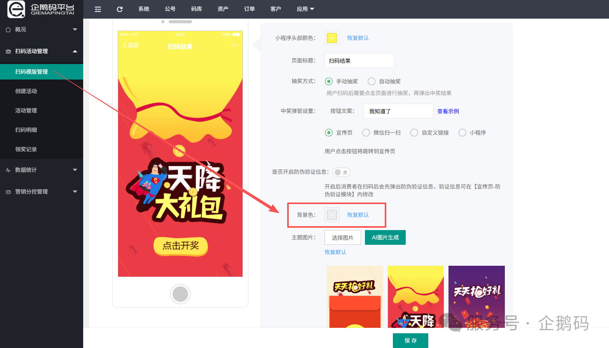
Task: Open 资产 in top navigation
Action: 223,9
